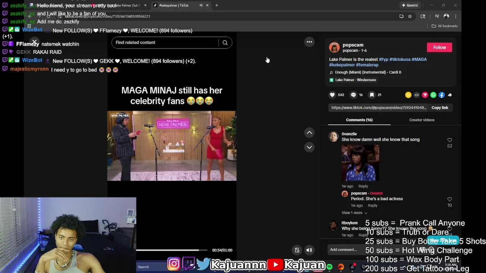Open the #femalerap hashtag
This screenshot has width=486, height=273.
tap(367, 65)
